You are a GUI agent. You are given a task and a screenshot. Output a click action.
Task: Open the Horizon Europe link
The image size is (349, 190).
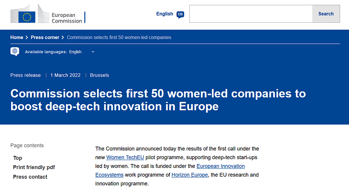point(190,175)
